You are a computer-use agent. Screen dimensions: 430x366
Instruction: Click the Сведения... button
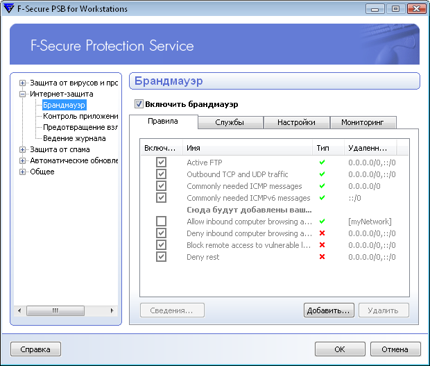point(172,310)
